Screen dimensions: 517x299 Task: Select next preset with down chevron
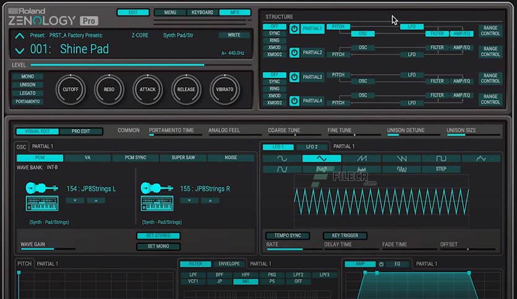click(x=19, y=51)
